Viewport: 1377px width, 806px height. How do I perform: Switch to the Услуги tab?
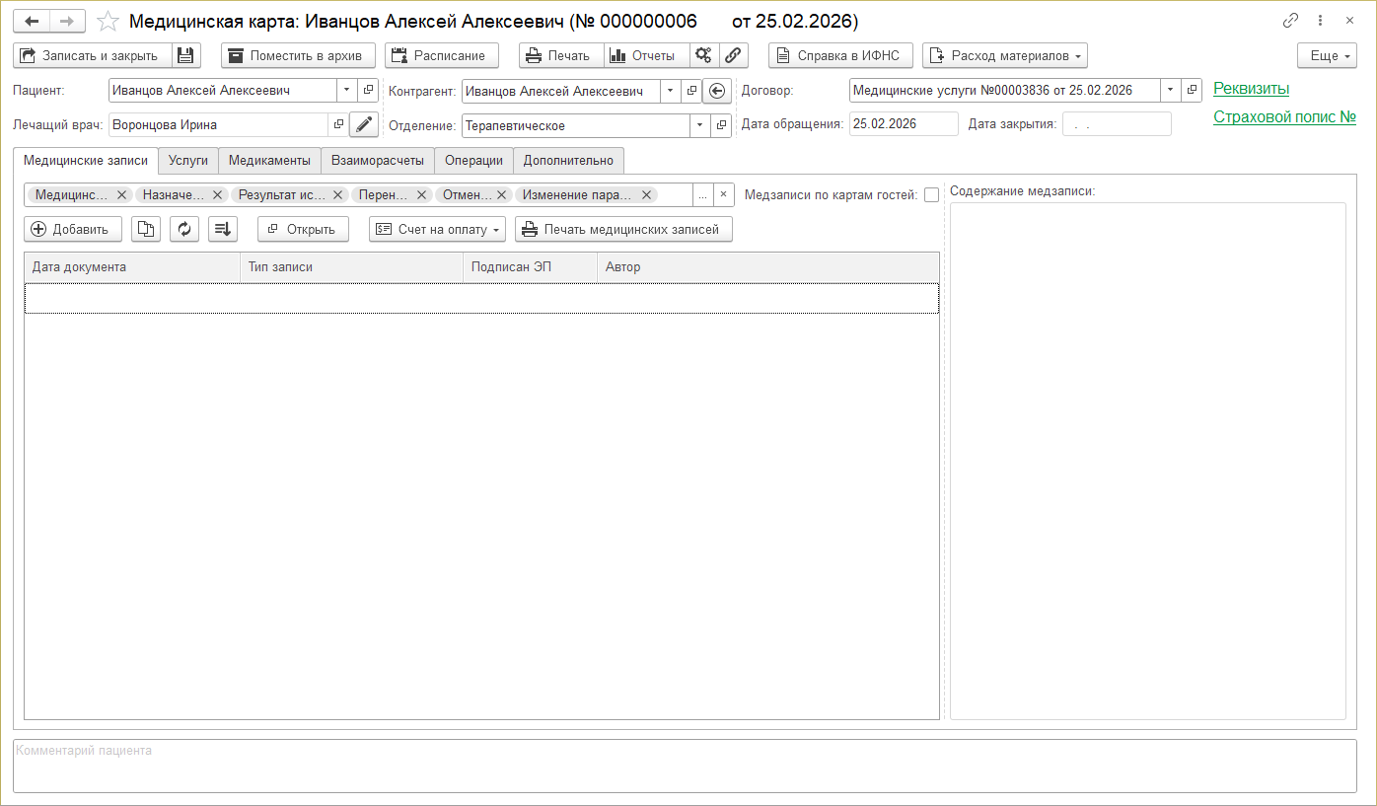(x=188, y=160)
